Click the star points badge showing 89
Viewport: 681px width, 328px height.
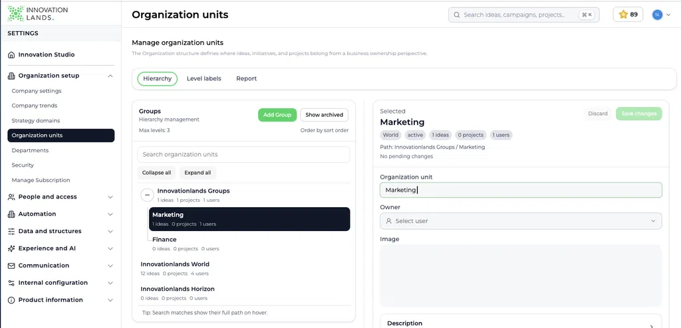pos(628,15)
